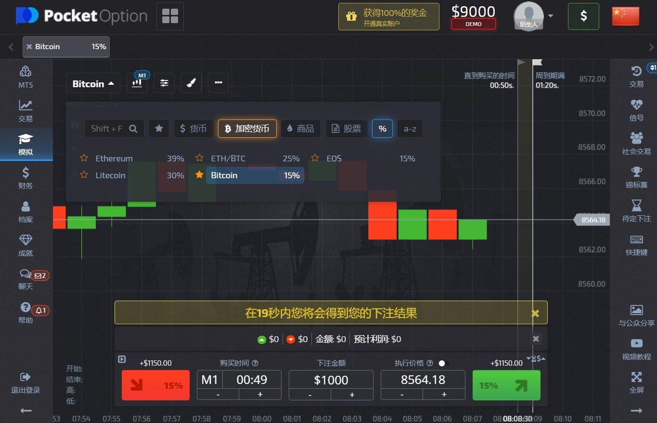Increase the 下注金额 bet amount with plus

tap(352, 395)
